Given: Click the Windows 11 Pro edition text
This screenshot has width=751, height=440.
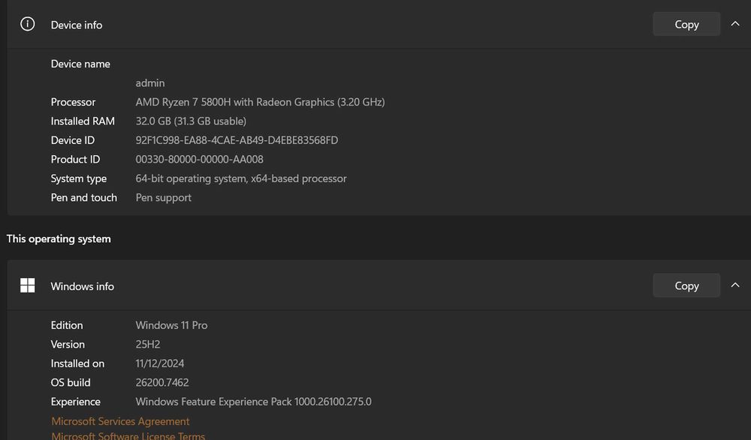Looking at the screenshot, I should [x=171, y=325].
